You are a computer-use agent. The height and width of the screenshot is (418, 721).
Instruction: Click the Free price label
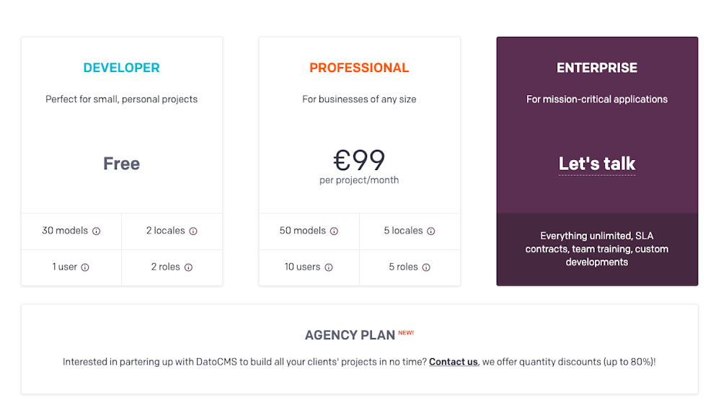click(x=121, y=164)
